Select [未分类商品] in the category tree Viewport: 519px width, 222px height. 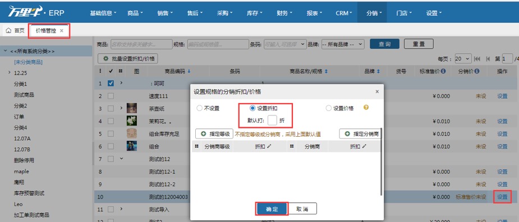click(28, 62)
